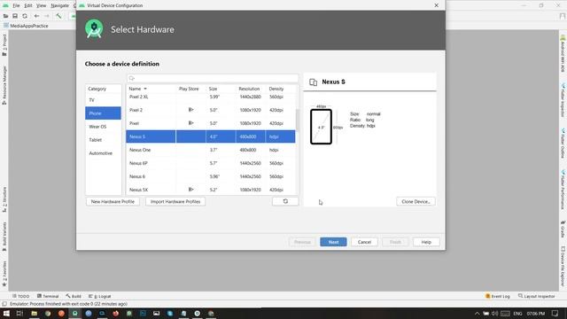Select the Nexus 5X device row
The image size is (567, 319).
click(x=211, y=189)
